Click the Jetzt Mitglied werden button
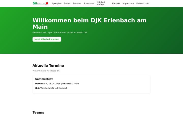This screenshot has height=114, width=183. click(47, 39)
